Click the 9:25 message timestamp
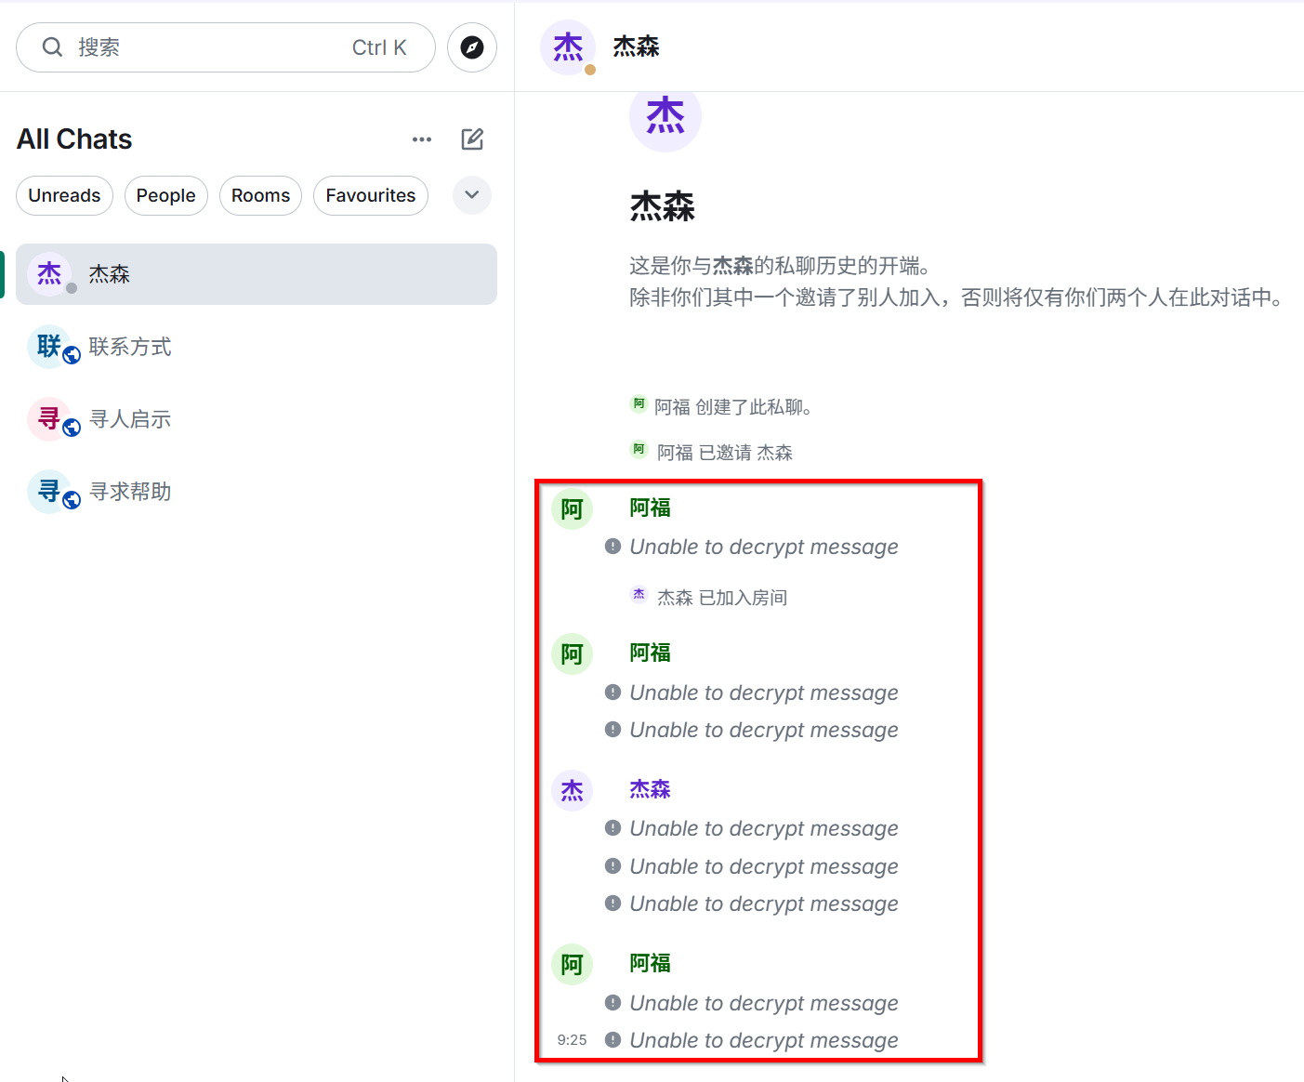 click(x=572, y=1040)
